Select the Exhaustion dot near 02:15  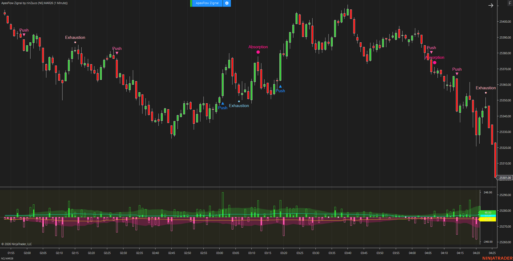(75, 42)
